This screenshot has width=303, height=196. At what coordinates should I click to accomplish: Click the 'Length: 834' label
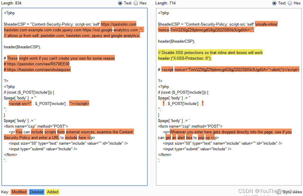point(11,3)
